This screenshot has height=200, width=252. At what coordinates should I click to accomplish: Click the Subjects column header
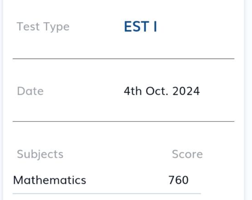[x=40, y=154]
